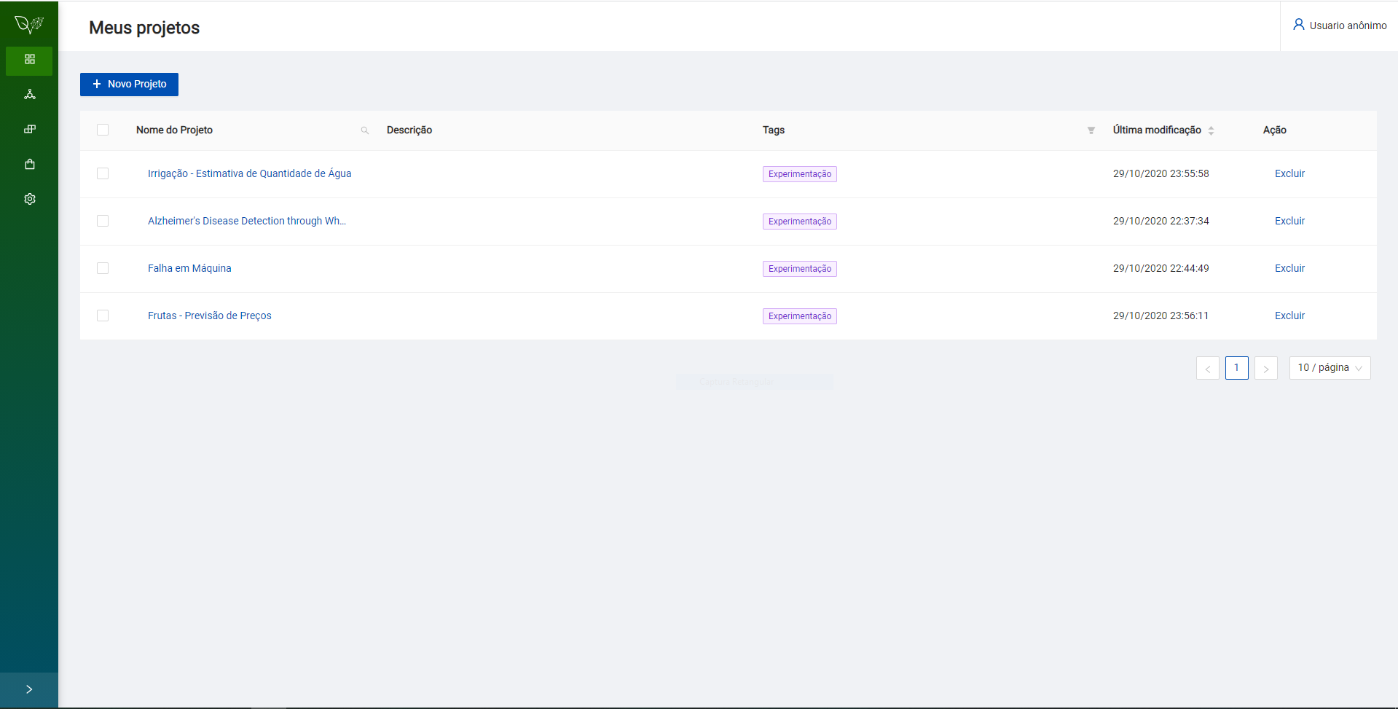The image size is (1398, 709).
Task: Open the projects grid icon in sidebar
Action: (29, 60)
